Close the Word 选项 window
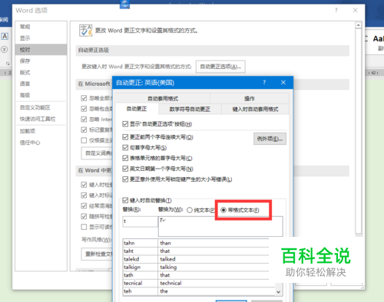 click(x=355, y=10)
